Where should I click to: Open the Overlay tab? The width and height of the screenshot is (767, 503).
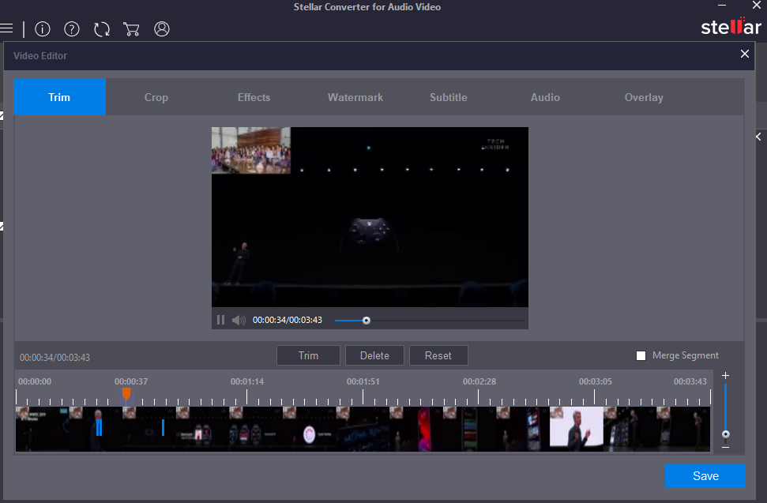[644, 97]
